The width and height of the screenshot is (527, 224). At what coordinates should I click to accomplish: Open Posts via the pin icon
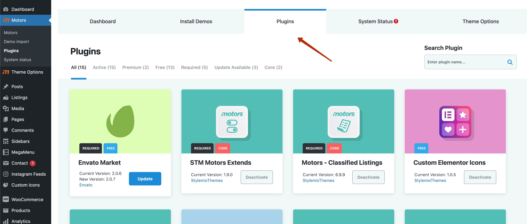pos(6,87)
